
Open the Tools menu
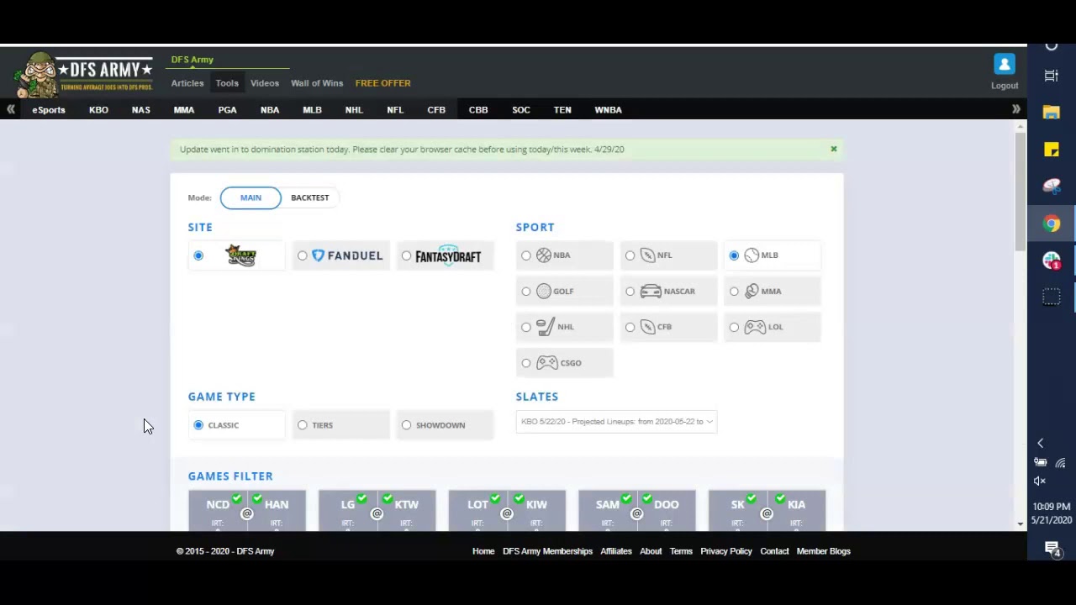tap(227, 83)
